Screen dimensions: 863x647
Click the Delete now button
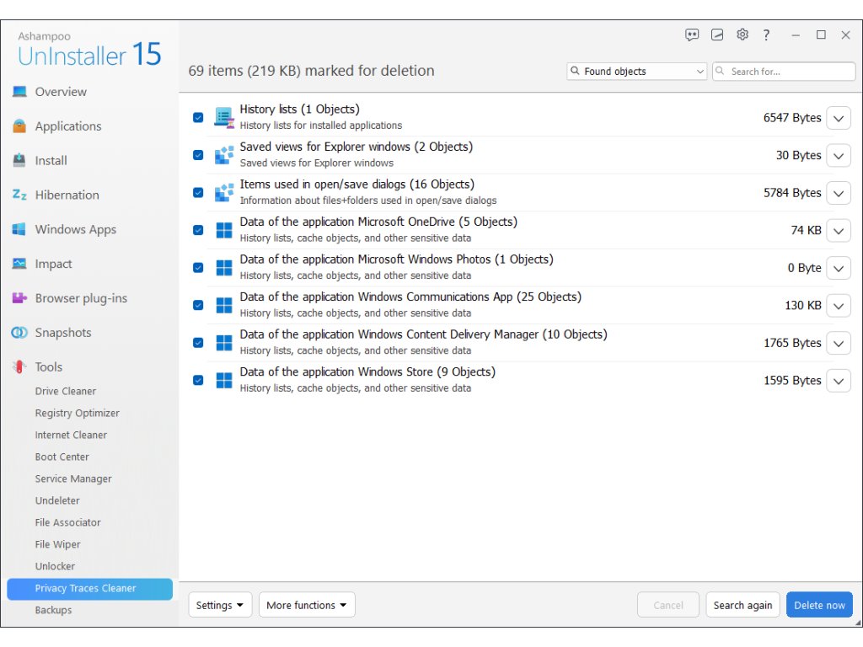[819, 605]
